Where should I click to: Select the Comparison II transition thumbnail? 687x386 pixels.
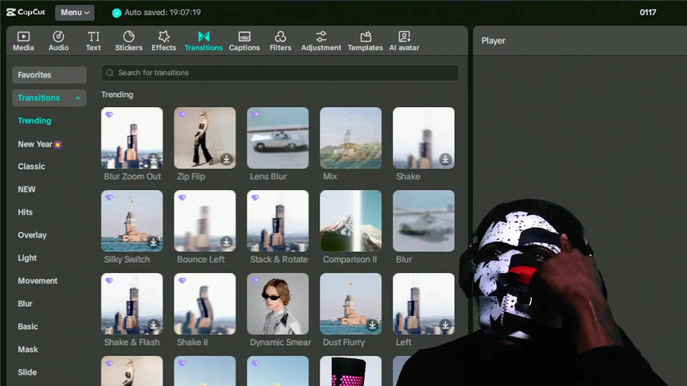pyautogui.click(x=350, y=221)
